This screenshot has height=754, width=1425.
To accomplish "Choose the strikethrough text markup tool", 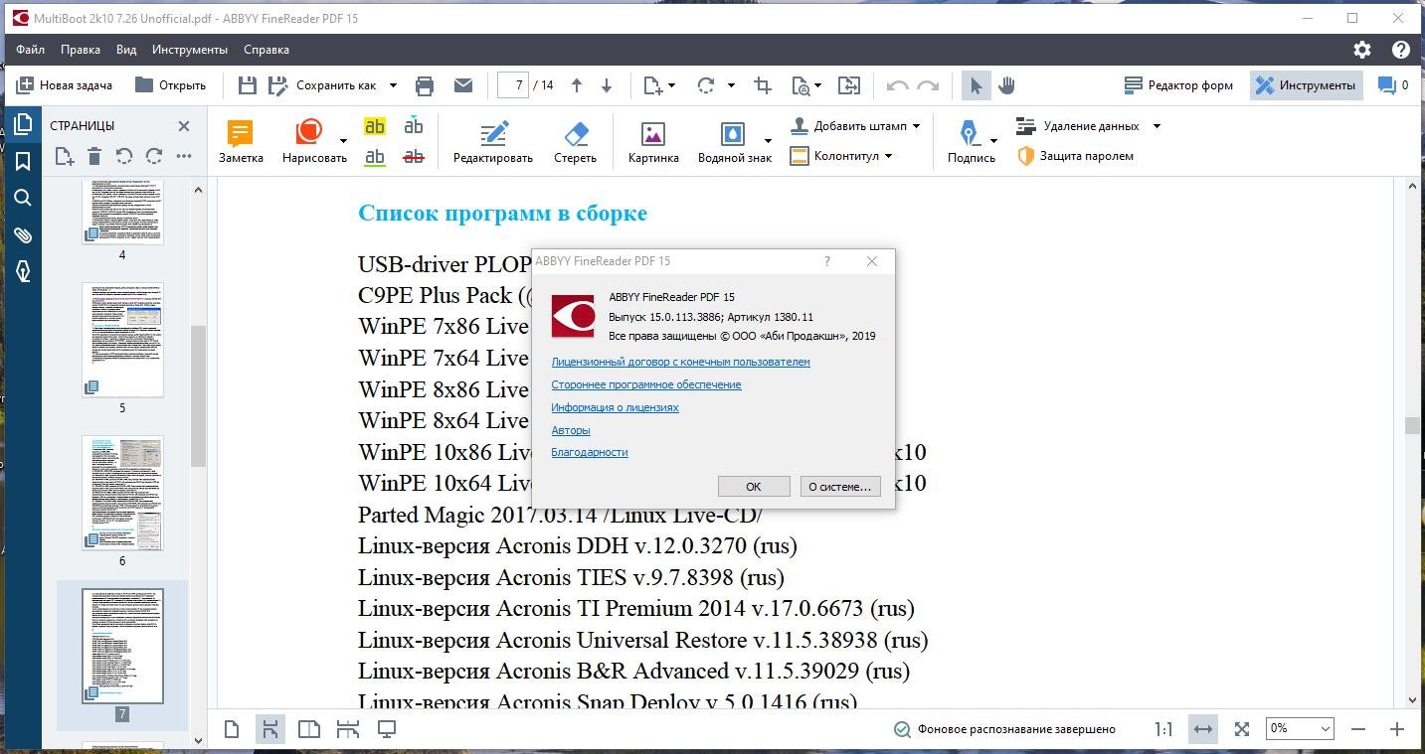I will click(x=414, y=156).
